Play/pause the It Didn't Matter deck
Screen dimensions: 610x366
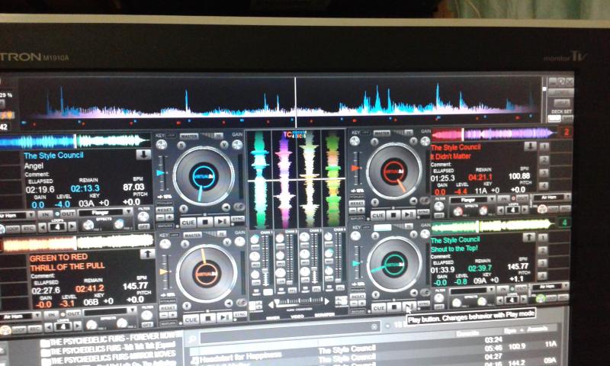click(409, 214)
